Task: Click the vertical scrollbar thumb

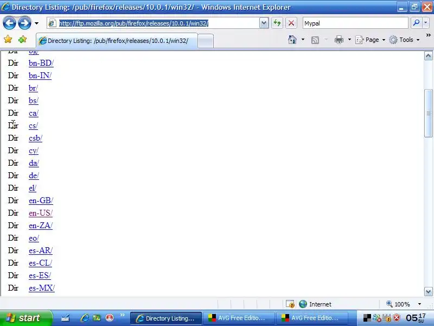Action: point(428,113)
